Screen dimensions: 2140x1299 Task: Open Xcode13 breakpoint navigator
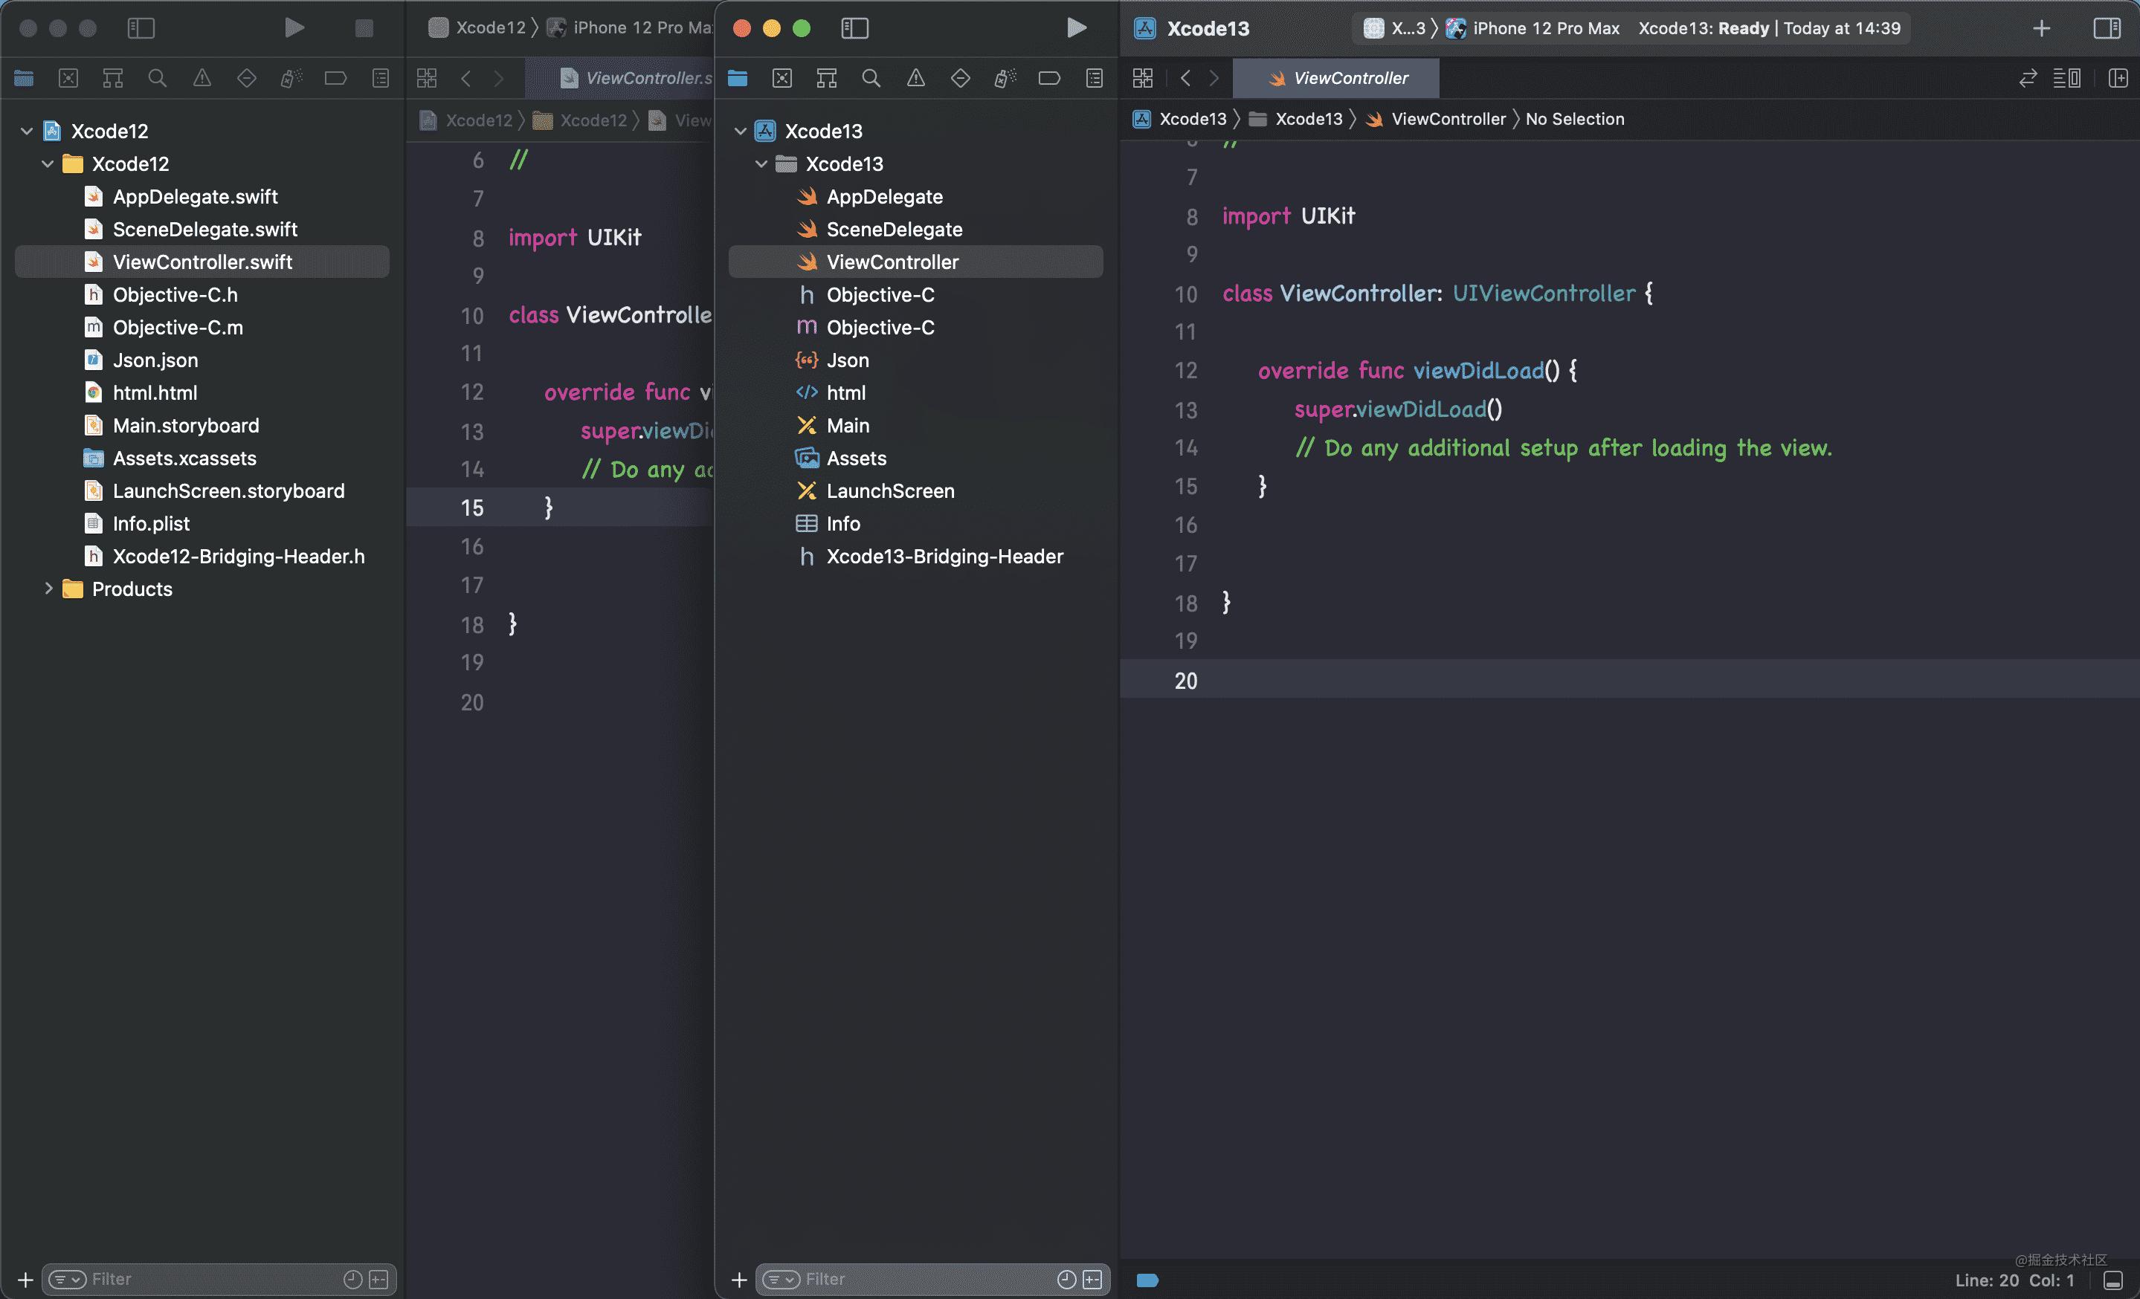(1049, 78)
